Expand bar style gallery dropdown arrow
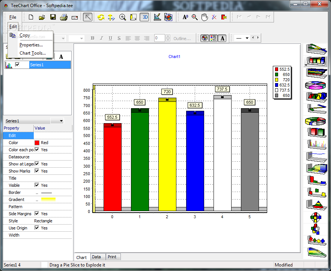 (305, 65)
